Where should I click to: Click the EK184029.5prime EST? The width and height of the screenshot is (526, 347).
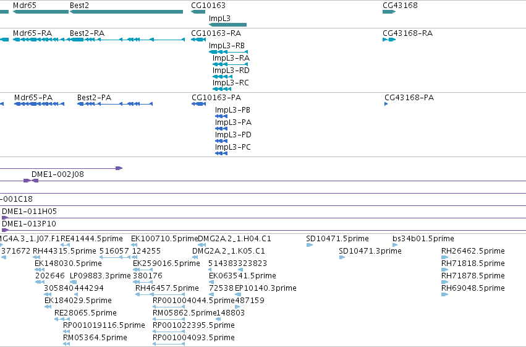[x=48, y=307]
